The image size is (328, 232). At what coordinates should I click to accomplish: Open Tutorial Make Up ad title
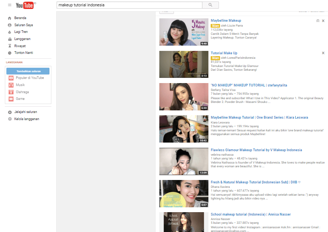click(224, 53)
